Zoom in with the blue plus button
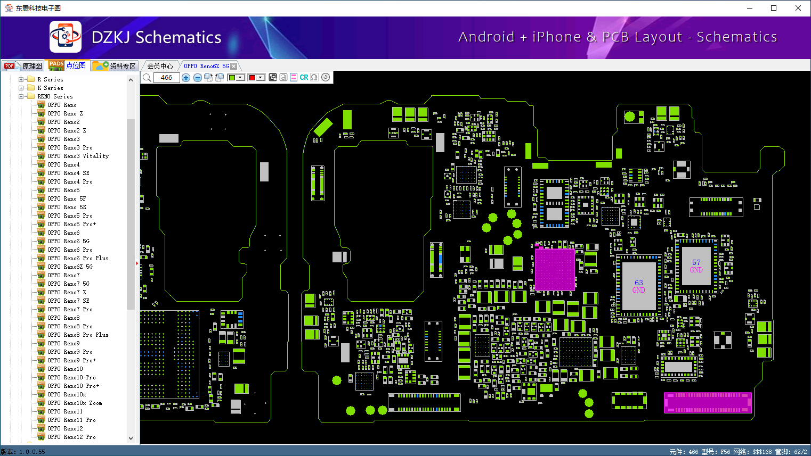811x456 pixels. pyautogui.click(x=186, y=78)
